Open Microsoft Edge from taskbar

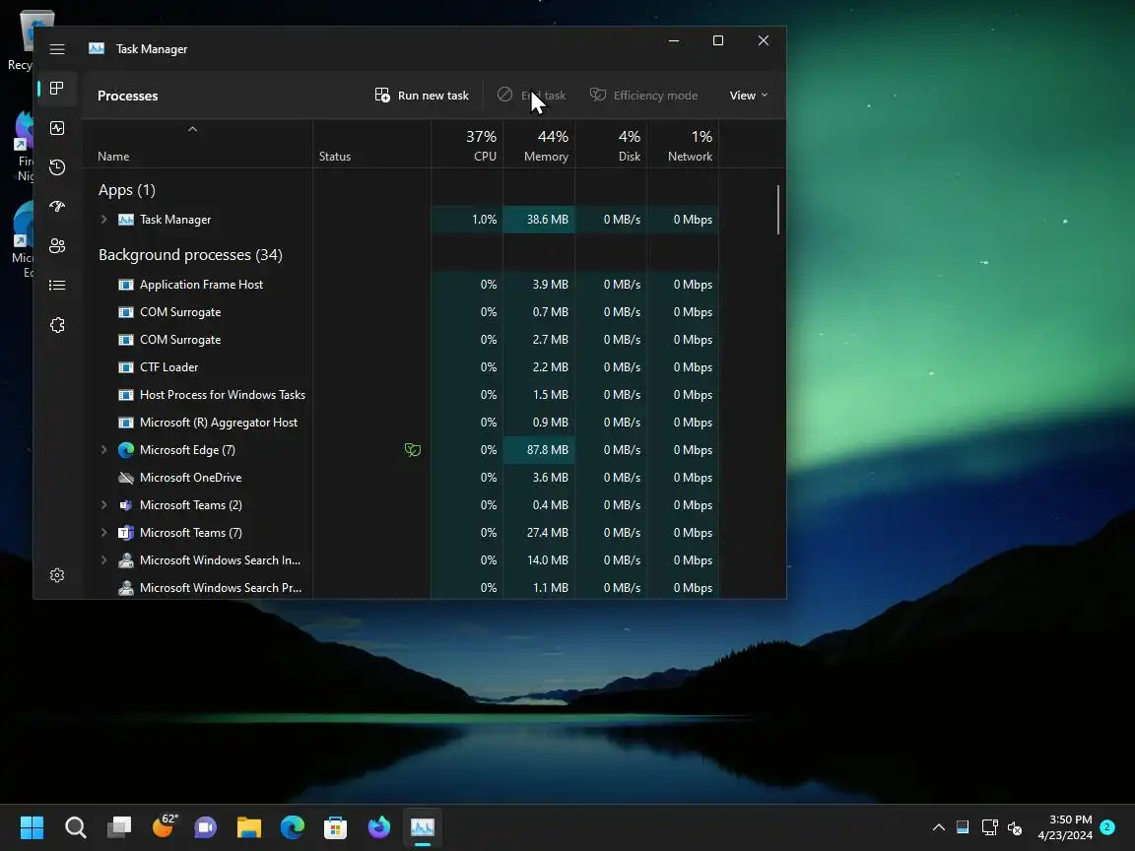(293, 827)
